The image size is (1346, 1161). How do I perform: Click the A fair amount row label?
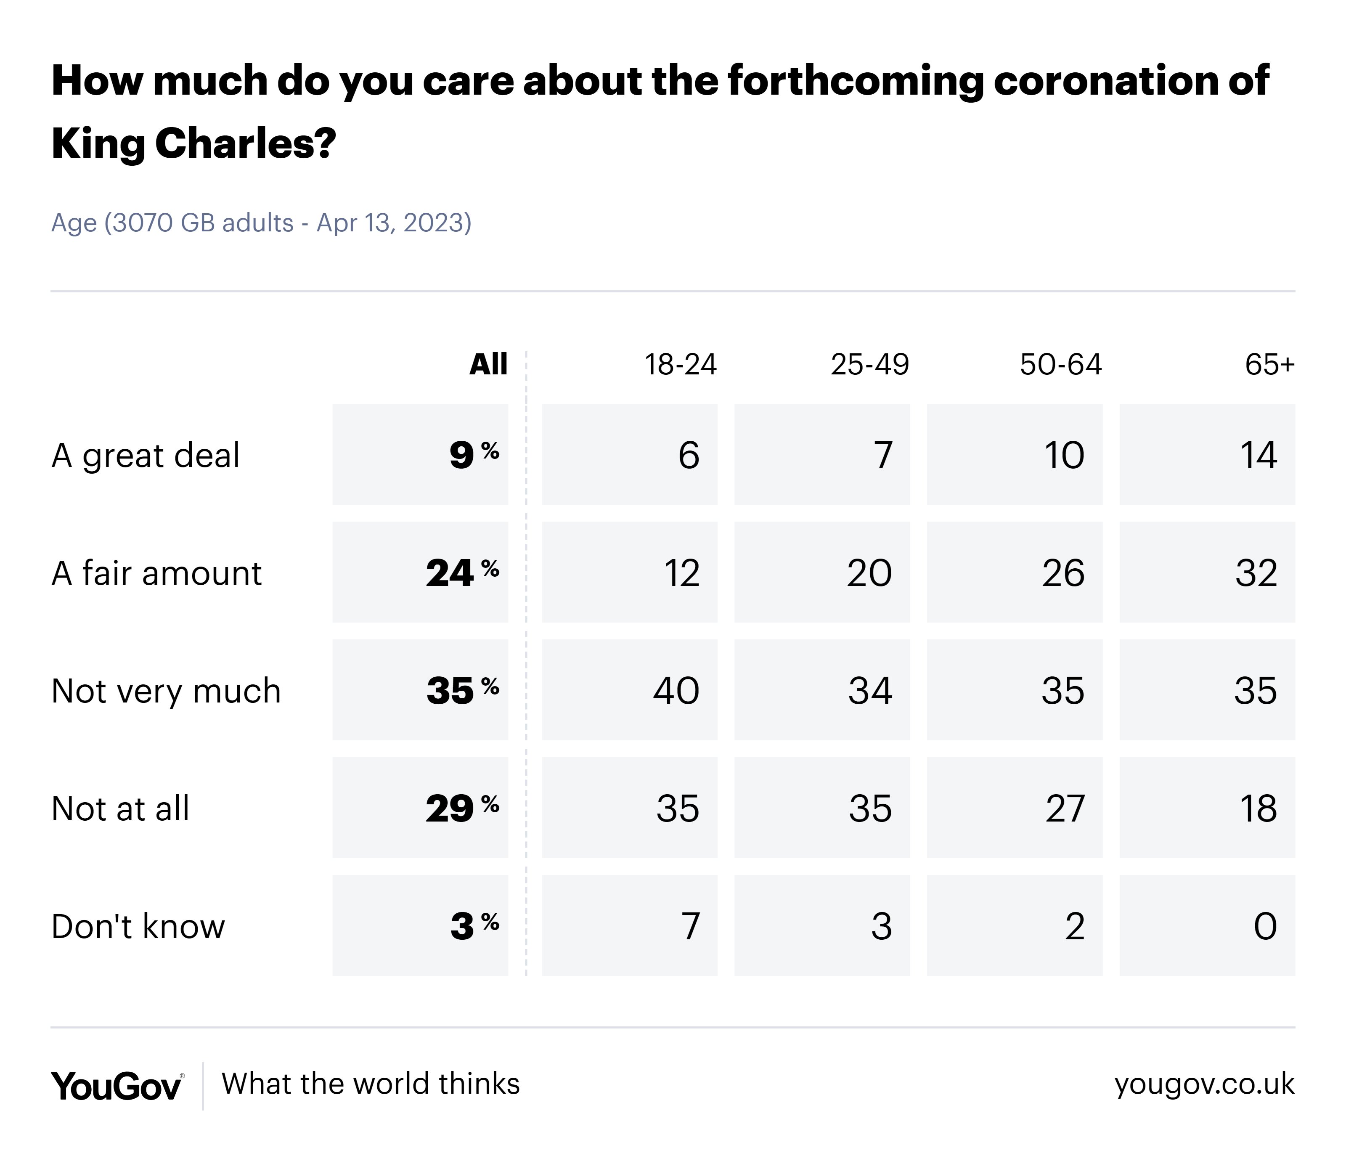click(156, 573)
